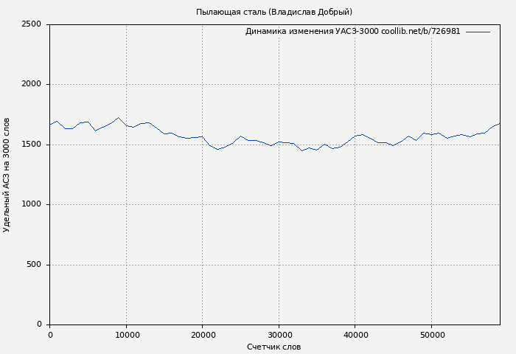516x354 pixels.
Task: Select the horizontal axis label "Счетчик слов"
Action: 273,347
